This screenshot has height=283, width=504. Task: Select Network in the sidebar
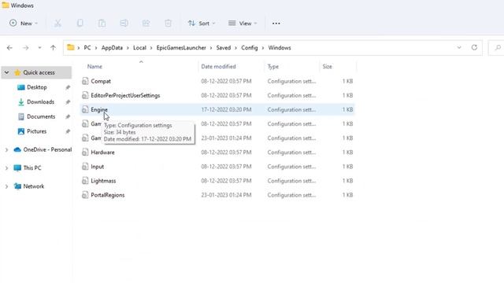33,186
